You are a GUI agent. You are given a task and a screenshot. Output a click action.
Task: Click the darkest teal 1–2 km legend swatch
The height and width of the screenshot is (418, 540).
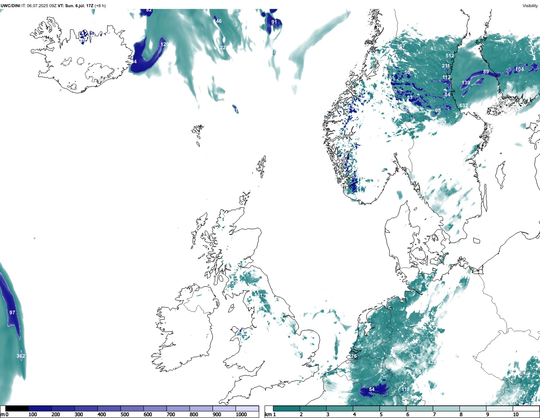click(x=286, y=408)
